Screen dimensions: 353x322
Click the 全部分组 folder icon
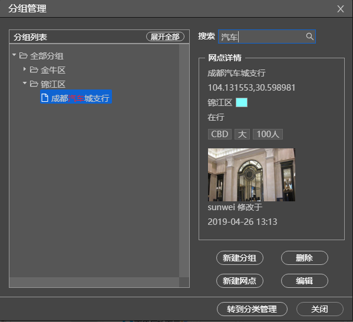23,55
